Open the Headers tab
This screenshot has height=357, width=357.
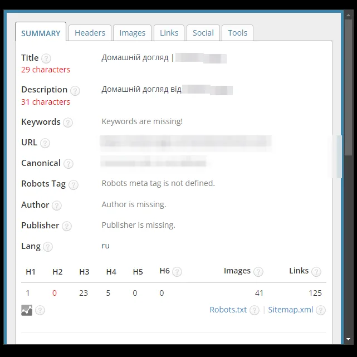click(x=90, y=33)
